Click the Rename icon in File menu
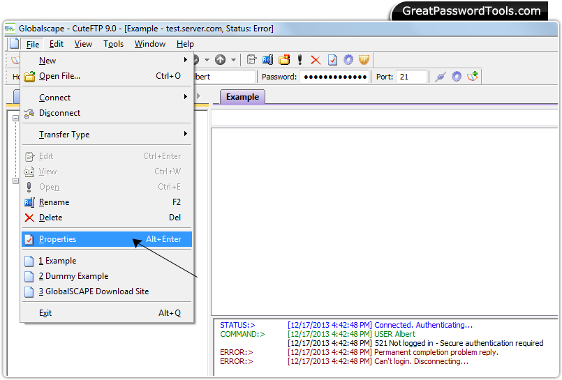 [x=29, y=202]
